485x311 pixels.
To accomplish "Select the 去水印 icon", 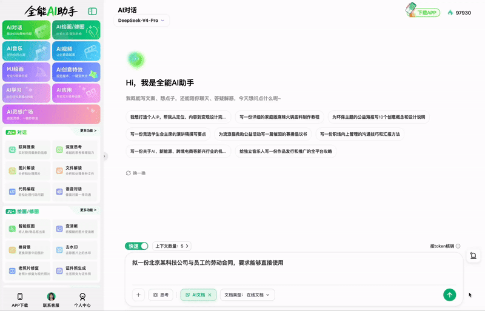I will 59,250.
